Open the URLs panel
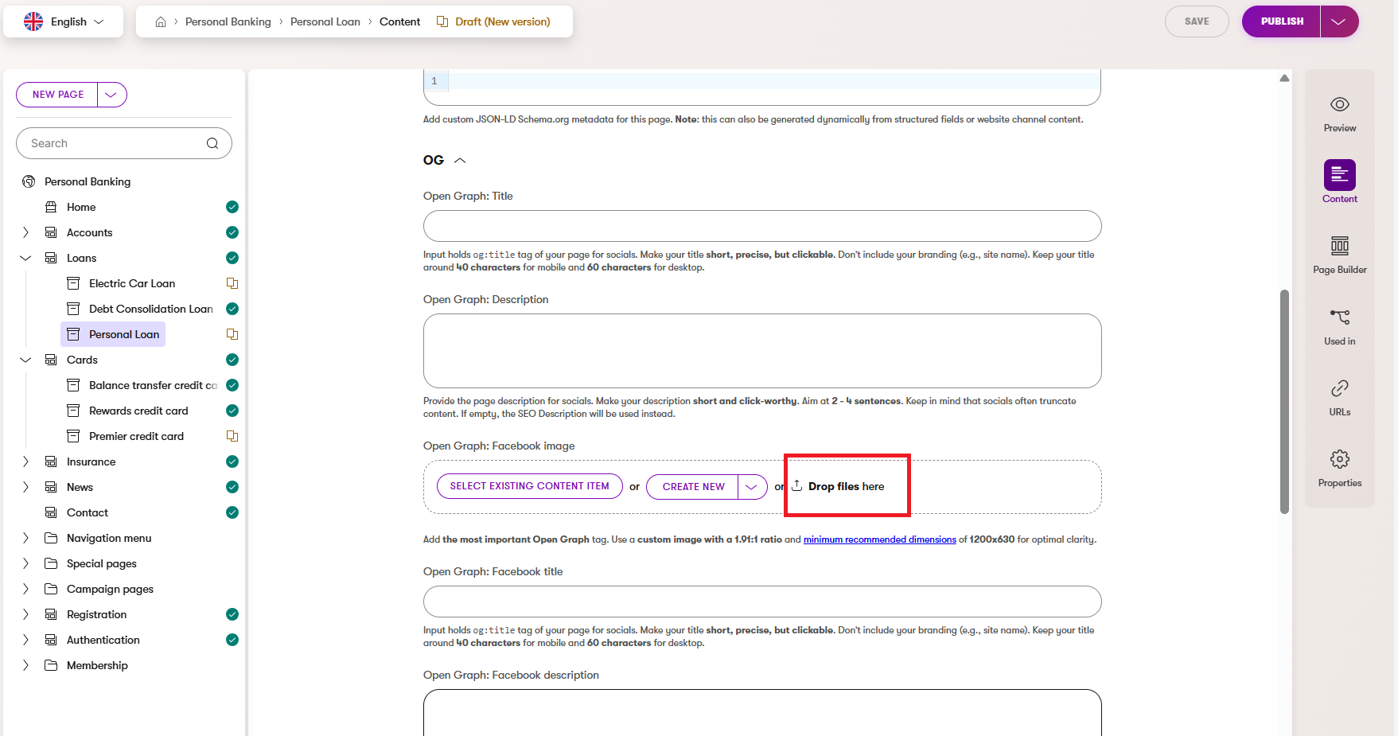1398x736 pixels. 1339,395
